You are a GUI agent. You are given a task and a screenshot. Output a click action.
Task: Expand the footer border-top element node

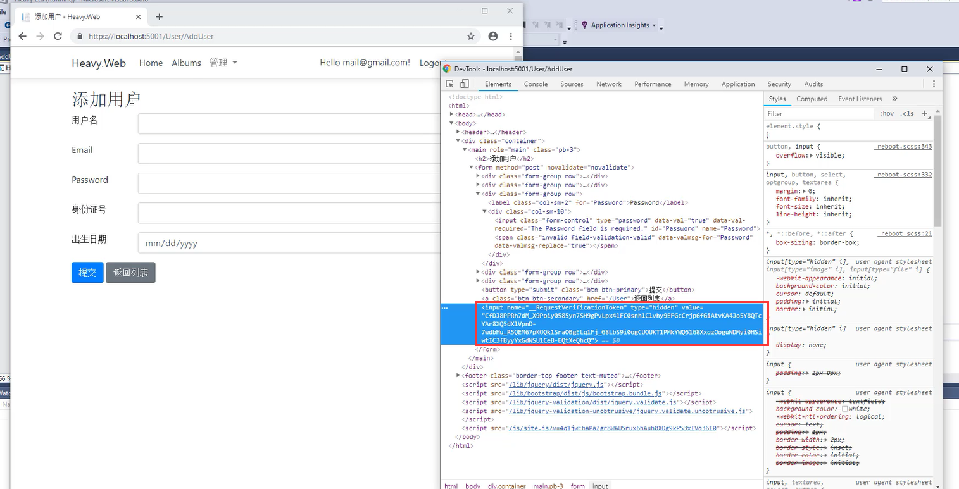tap(458, 376)
